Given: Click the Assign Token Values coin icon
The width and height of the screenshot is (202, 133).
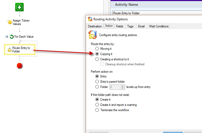Looking at the screenshot, I should pos(10,22).
